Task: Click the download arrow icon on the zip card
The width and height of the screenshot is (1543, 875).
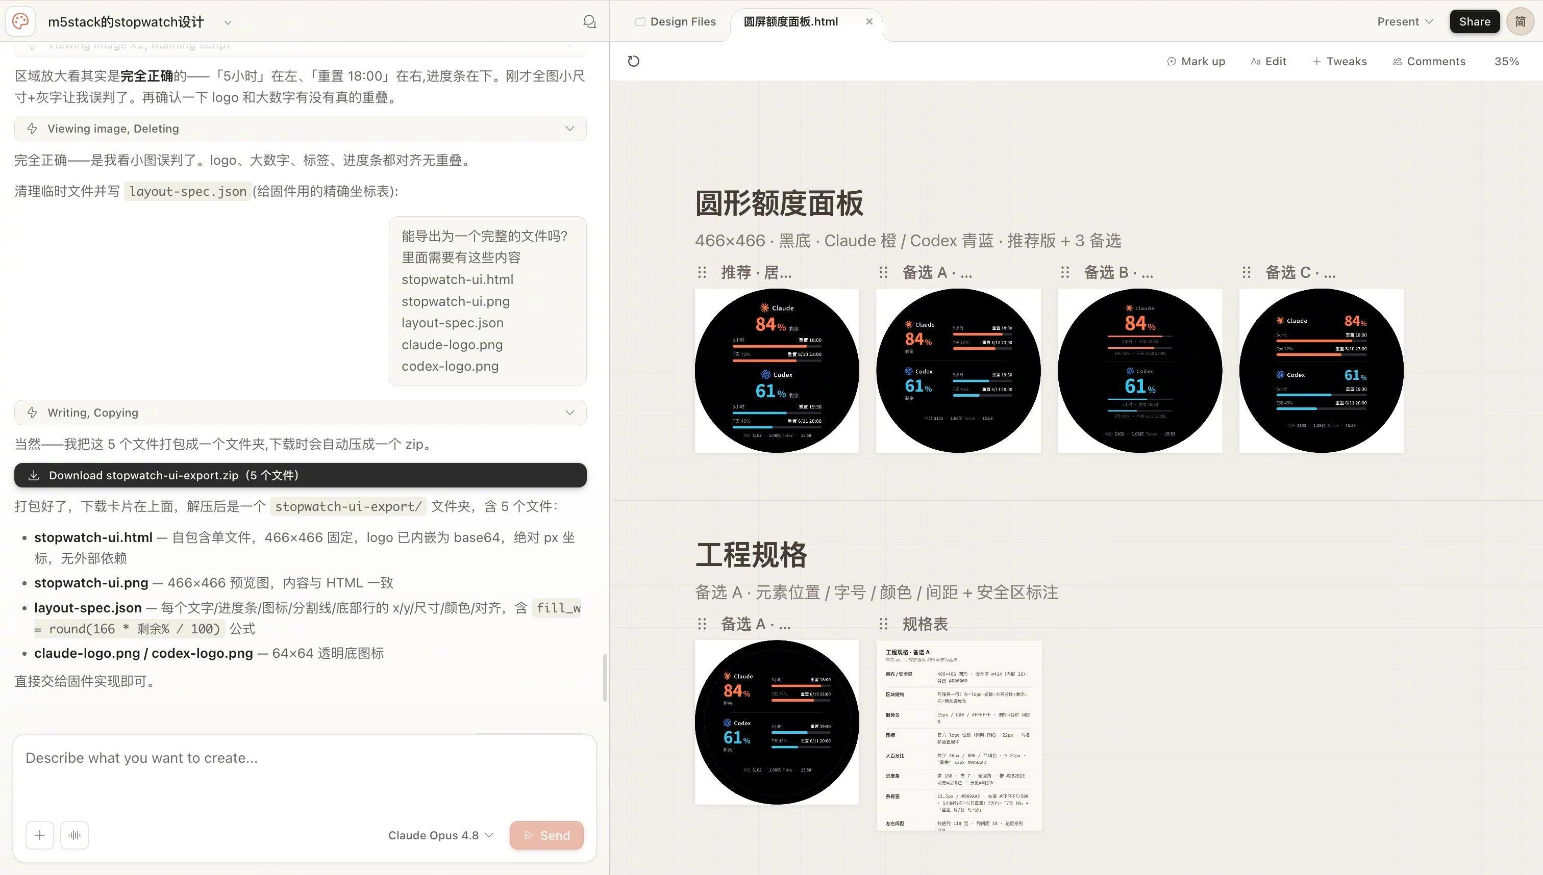Action: coord(34,475)
